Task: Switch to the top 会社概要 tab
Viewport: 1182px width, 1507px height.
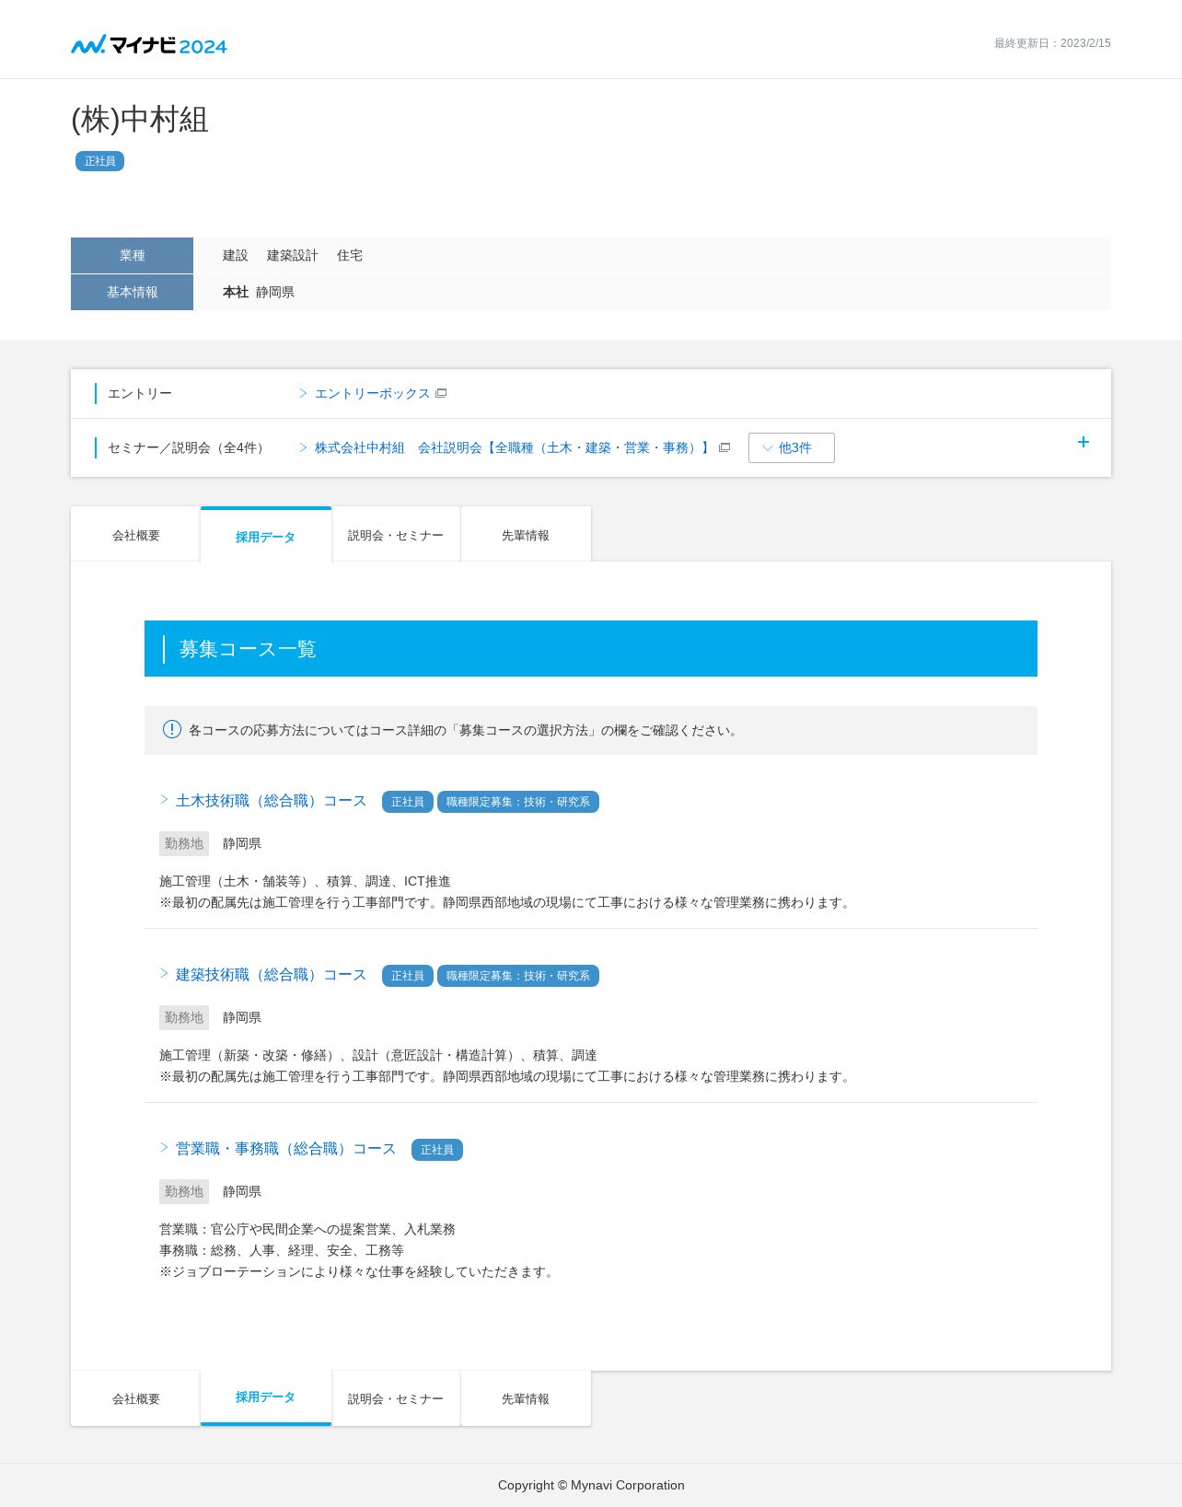Action: (x=135, y=535)
